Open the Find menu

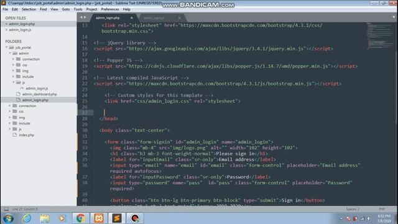tap(43, 9)
